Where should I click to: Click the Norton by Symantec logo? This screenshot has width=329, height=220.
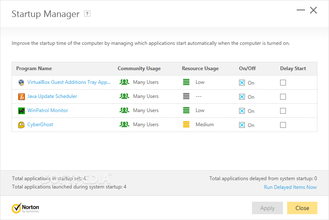[26, 208]
